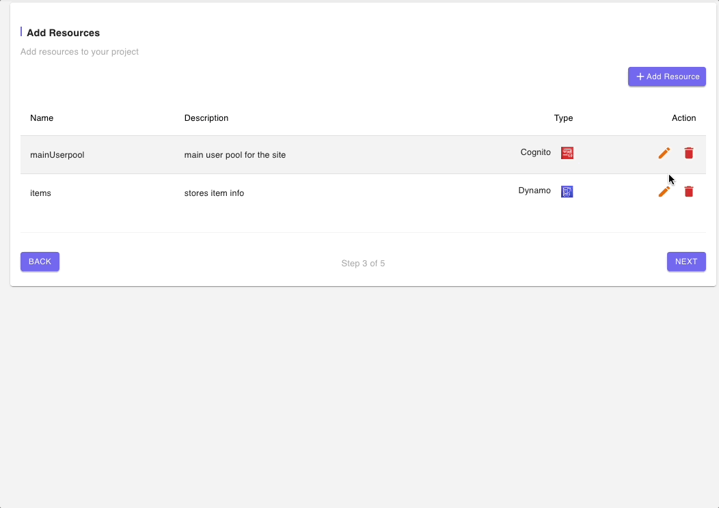Delete the mainUserpool resource with trash icon
This screenshot has height=508, width=719.
(x=689, y=153)
